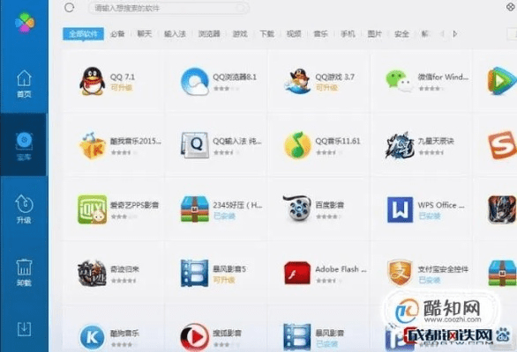Click the Tencent Video play icon at right edge
This screenshot has height=352, width=517.
pos(502,81)
